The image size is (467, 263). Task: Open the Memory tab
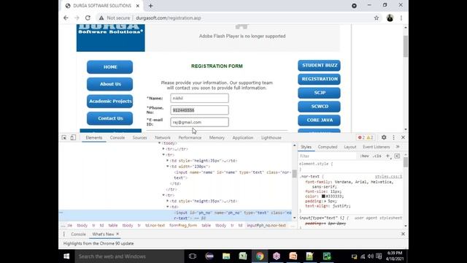(217, 137)
